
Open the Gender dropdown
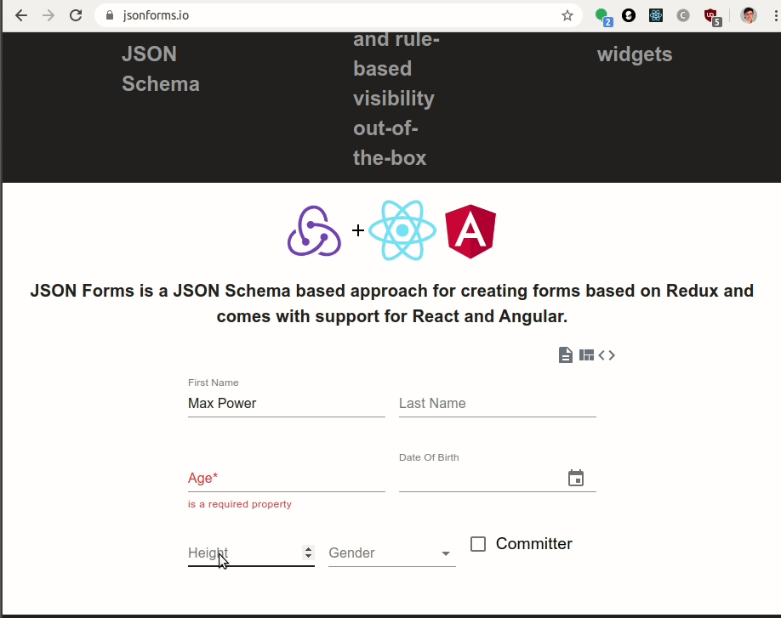pyautogui.click(x=392, y=553)
